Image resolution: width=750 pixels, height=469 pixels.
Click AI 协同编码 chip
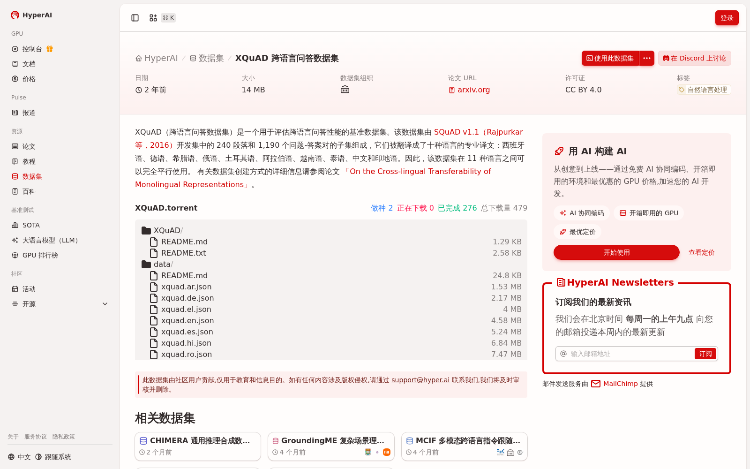click(x=582, y=213)
